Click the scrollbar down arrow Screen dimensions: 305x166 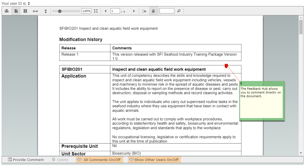tap(301, 153)
